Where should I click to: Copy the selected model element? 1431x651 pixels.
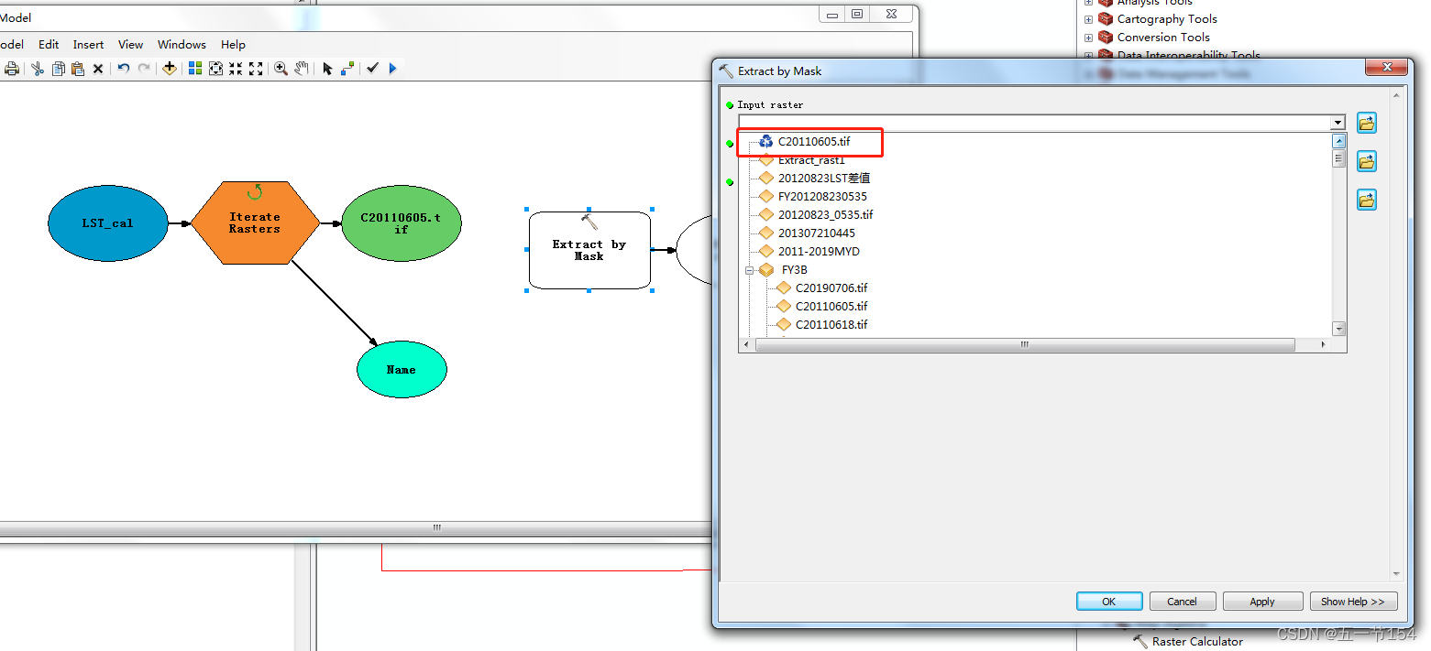point(58,69)
